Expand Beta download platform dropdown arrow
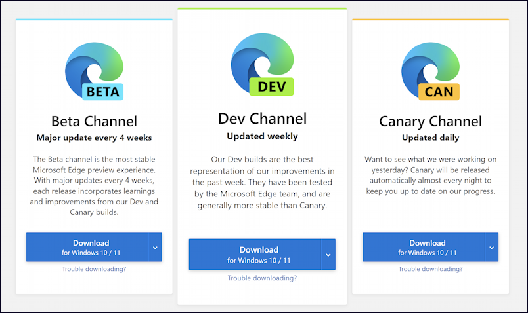 155,248
